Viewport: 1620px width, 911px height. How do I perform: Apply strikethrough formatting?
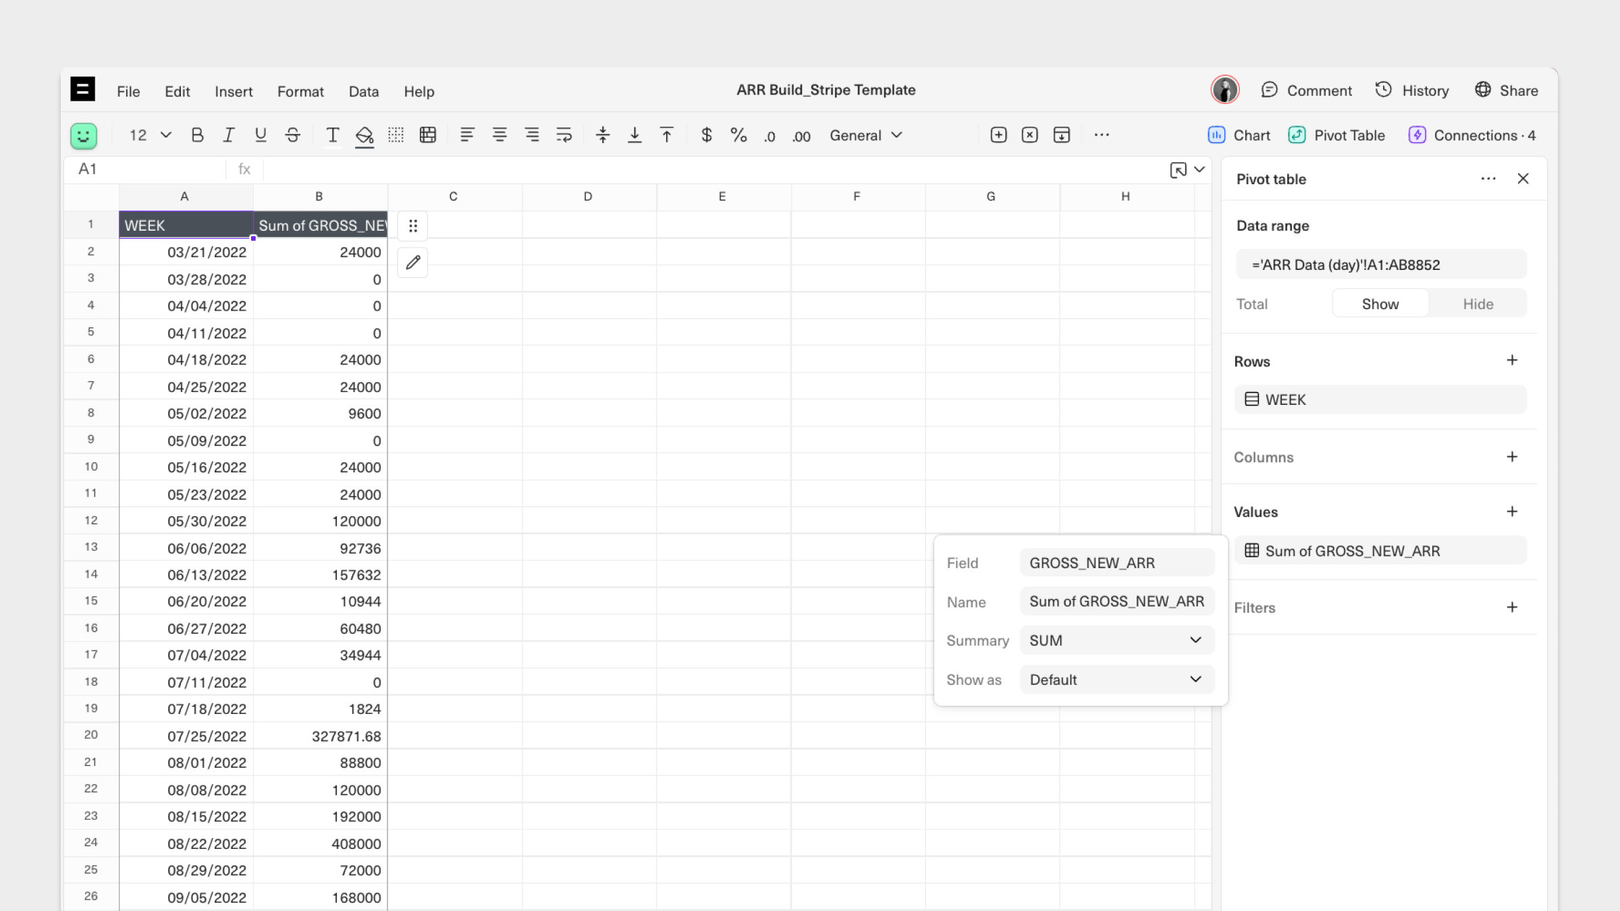[292, 135]
